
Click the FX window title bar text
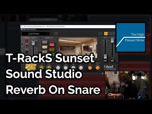[43, 27]
